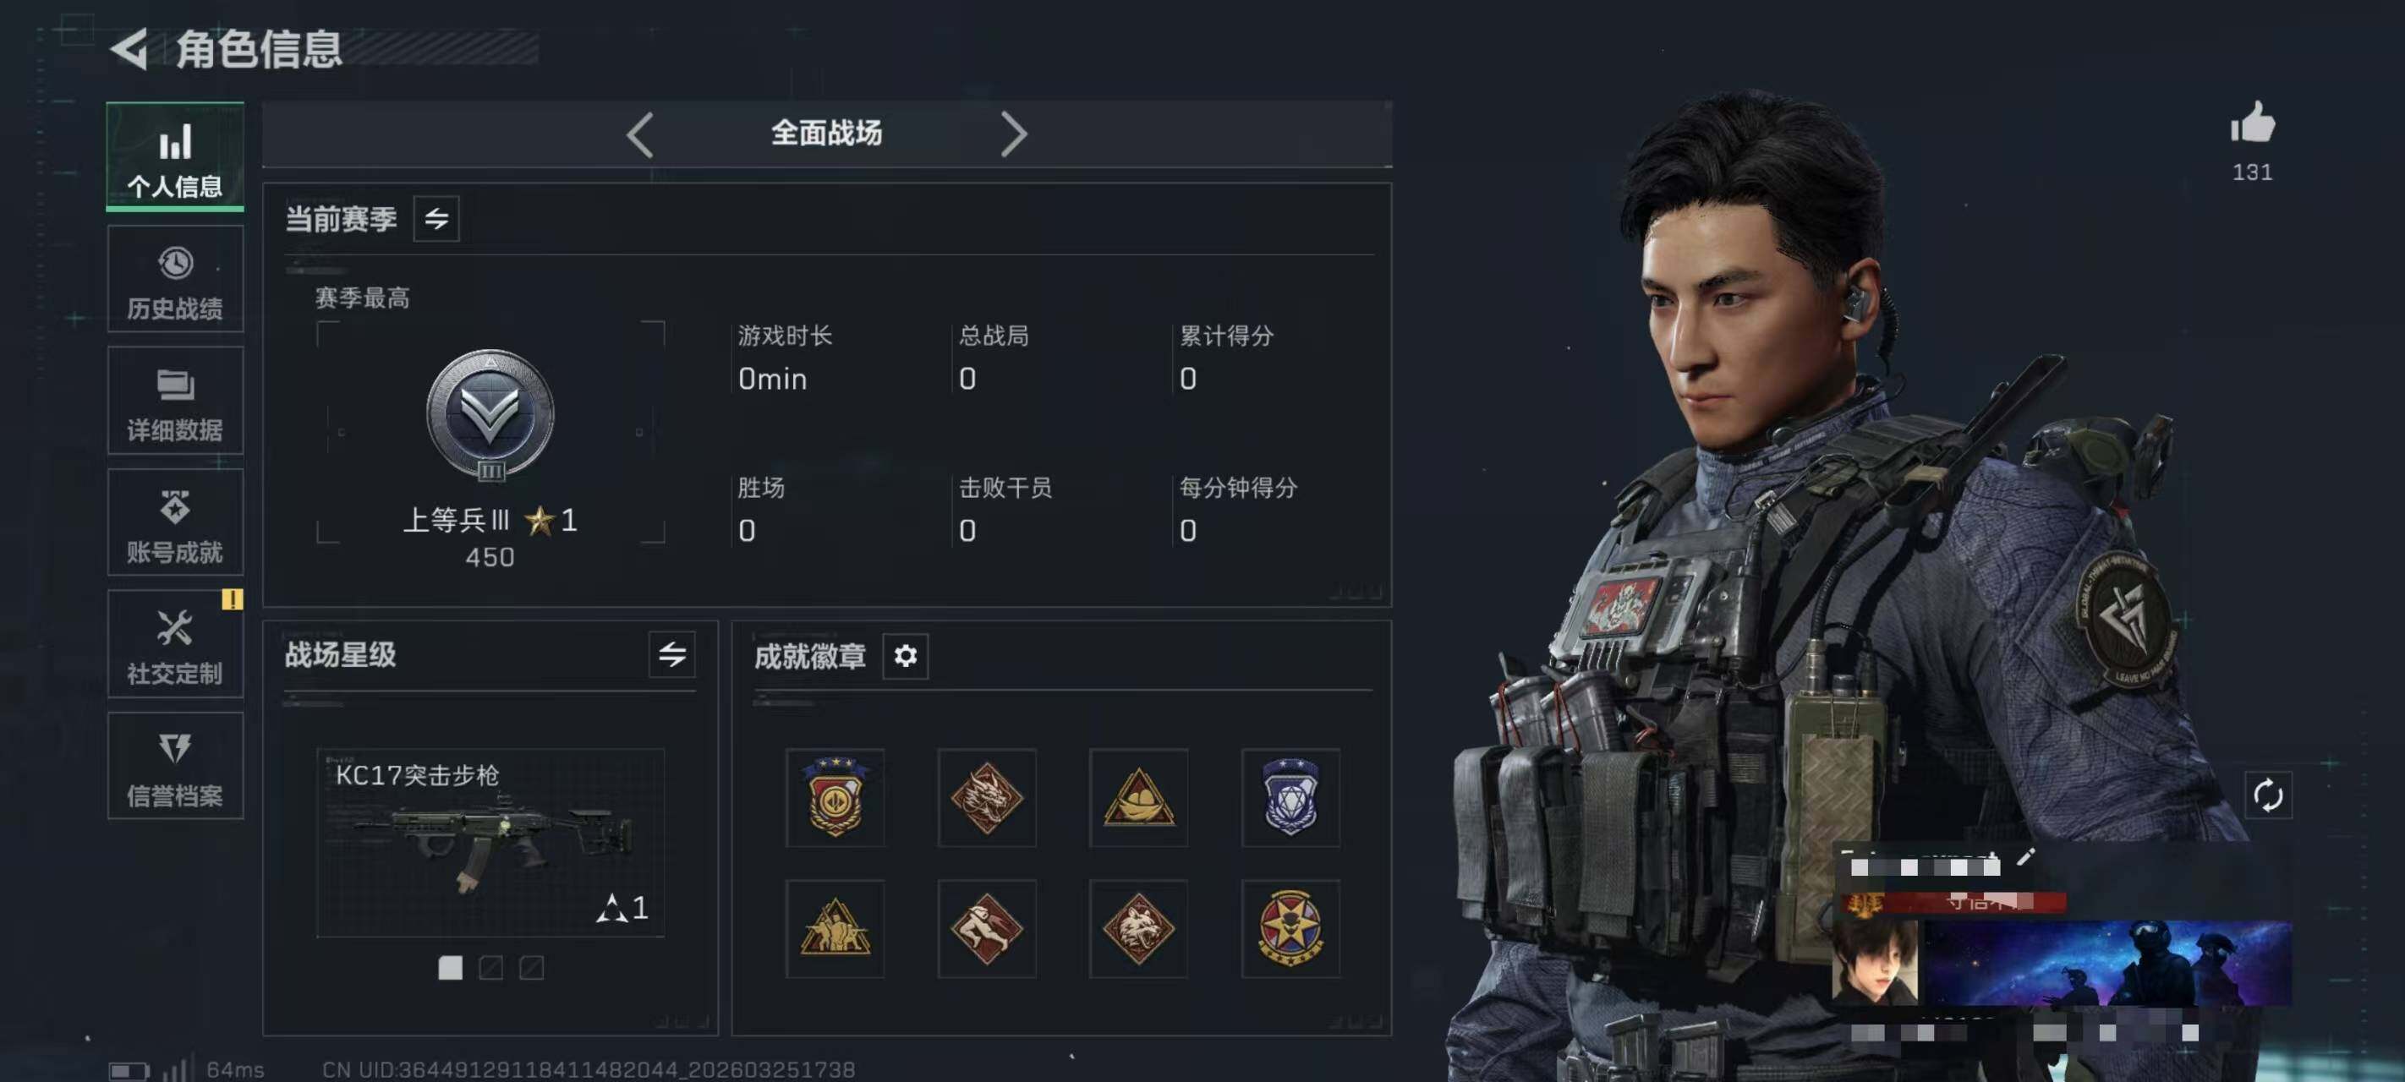Switch to next game mode with right chevron
The height and width of the screenshot is (1082, 2405).
click(x=1014, y=134)
